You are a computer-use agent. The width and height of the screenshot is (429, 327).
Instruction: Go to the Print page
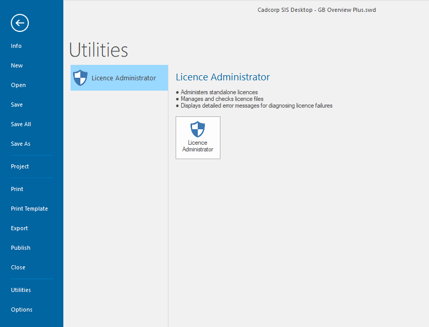(x=16, y=189)
